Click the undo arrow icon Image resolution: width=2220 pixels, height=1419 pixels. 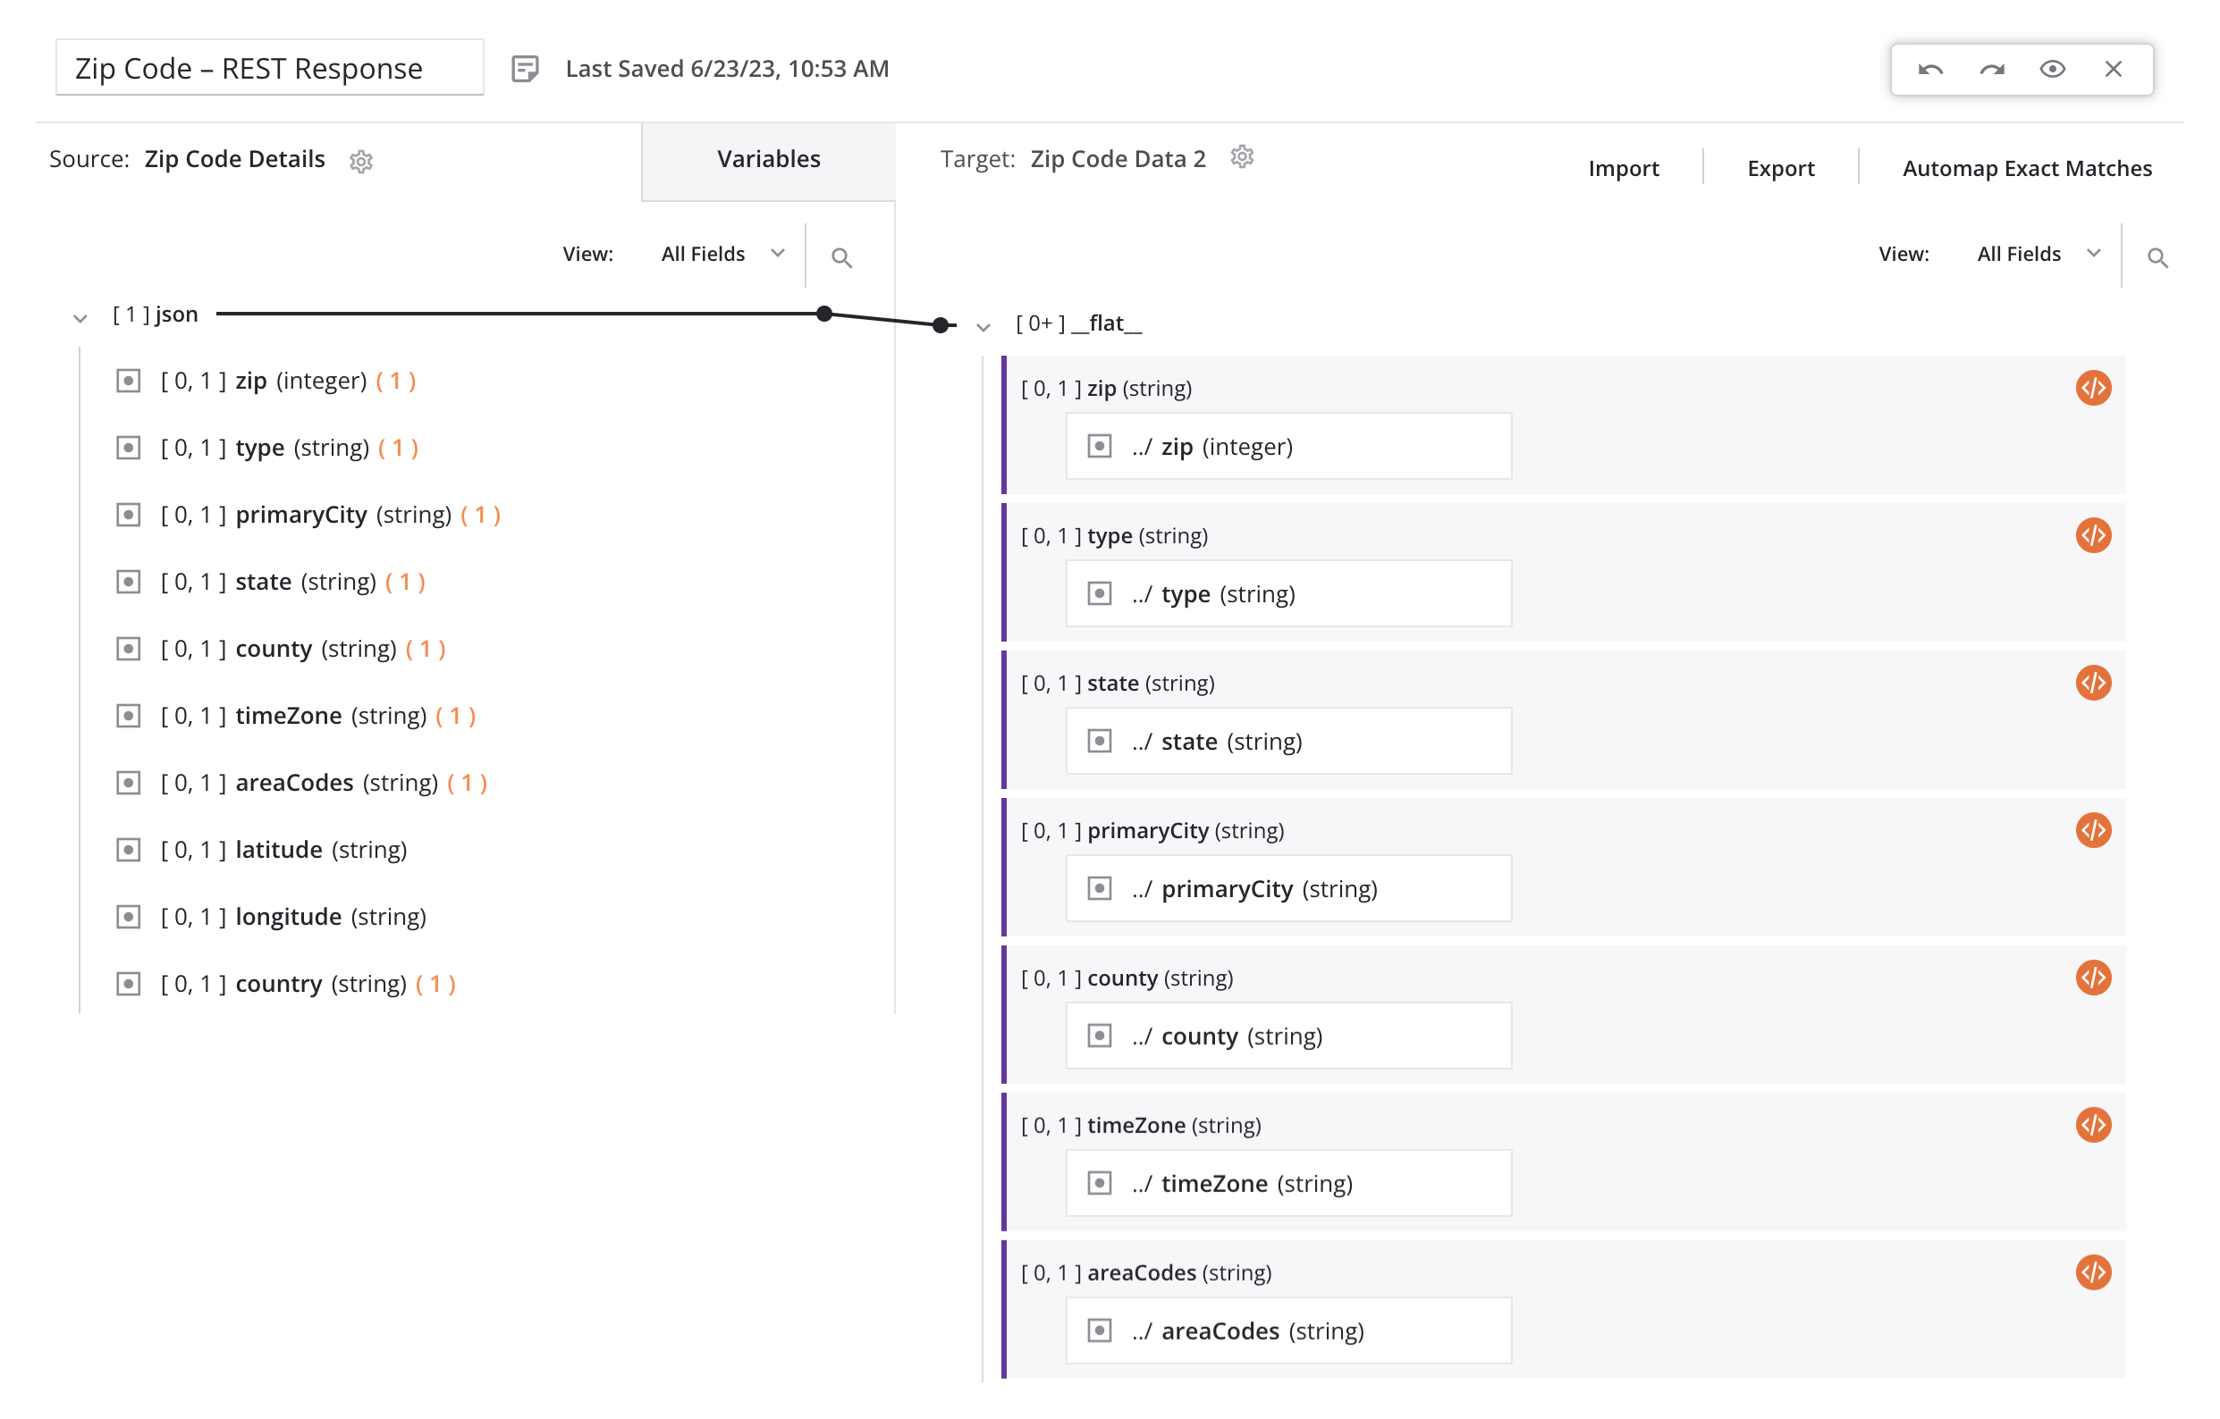click(1929, 69)
